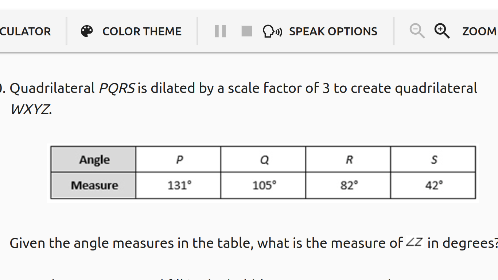The height and width of the screenshot is (280, 498).
Task: Select the Measure row header
Action: click(x=93, y=185)
